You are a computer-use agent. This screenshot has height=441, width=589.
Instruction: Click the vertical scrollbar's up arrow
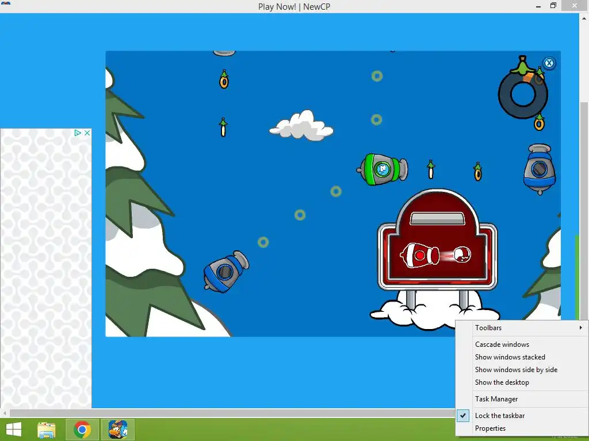pos(583,17)
